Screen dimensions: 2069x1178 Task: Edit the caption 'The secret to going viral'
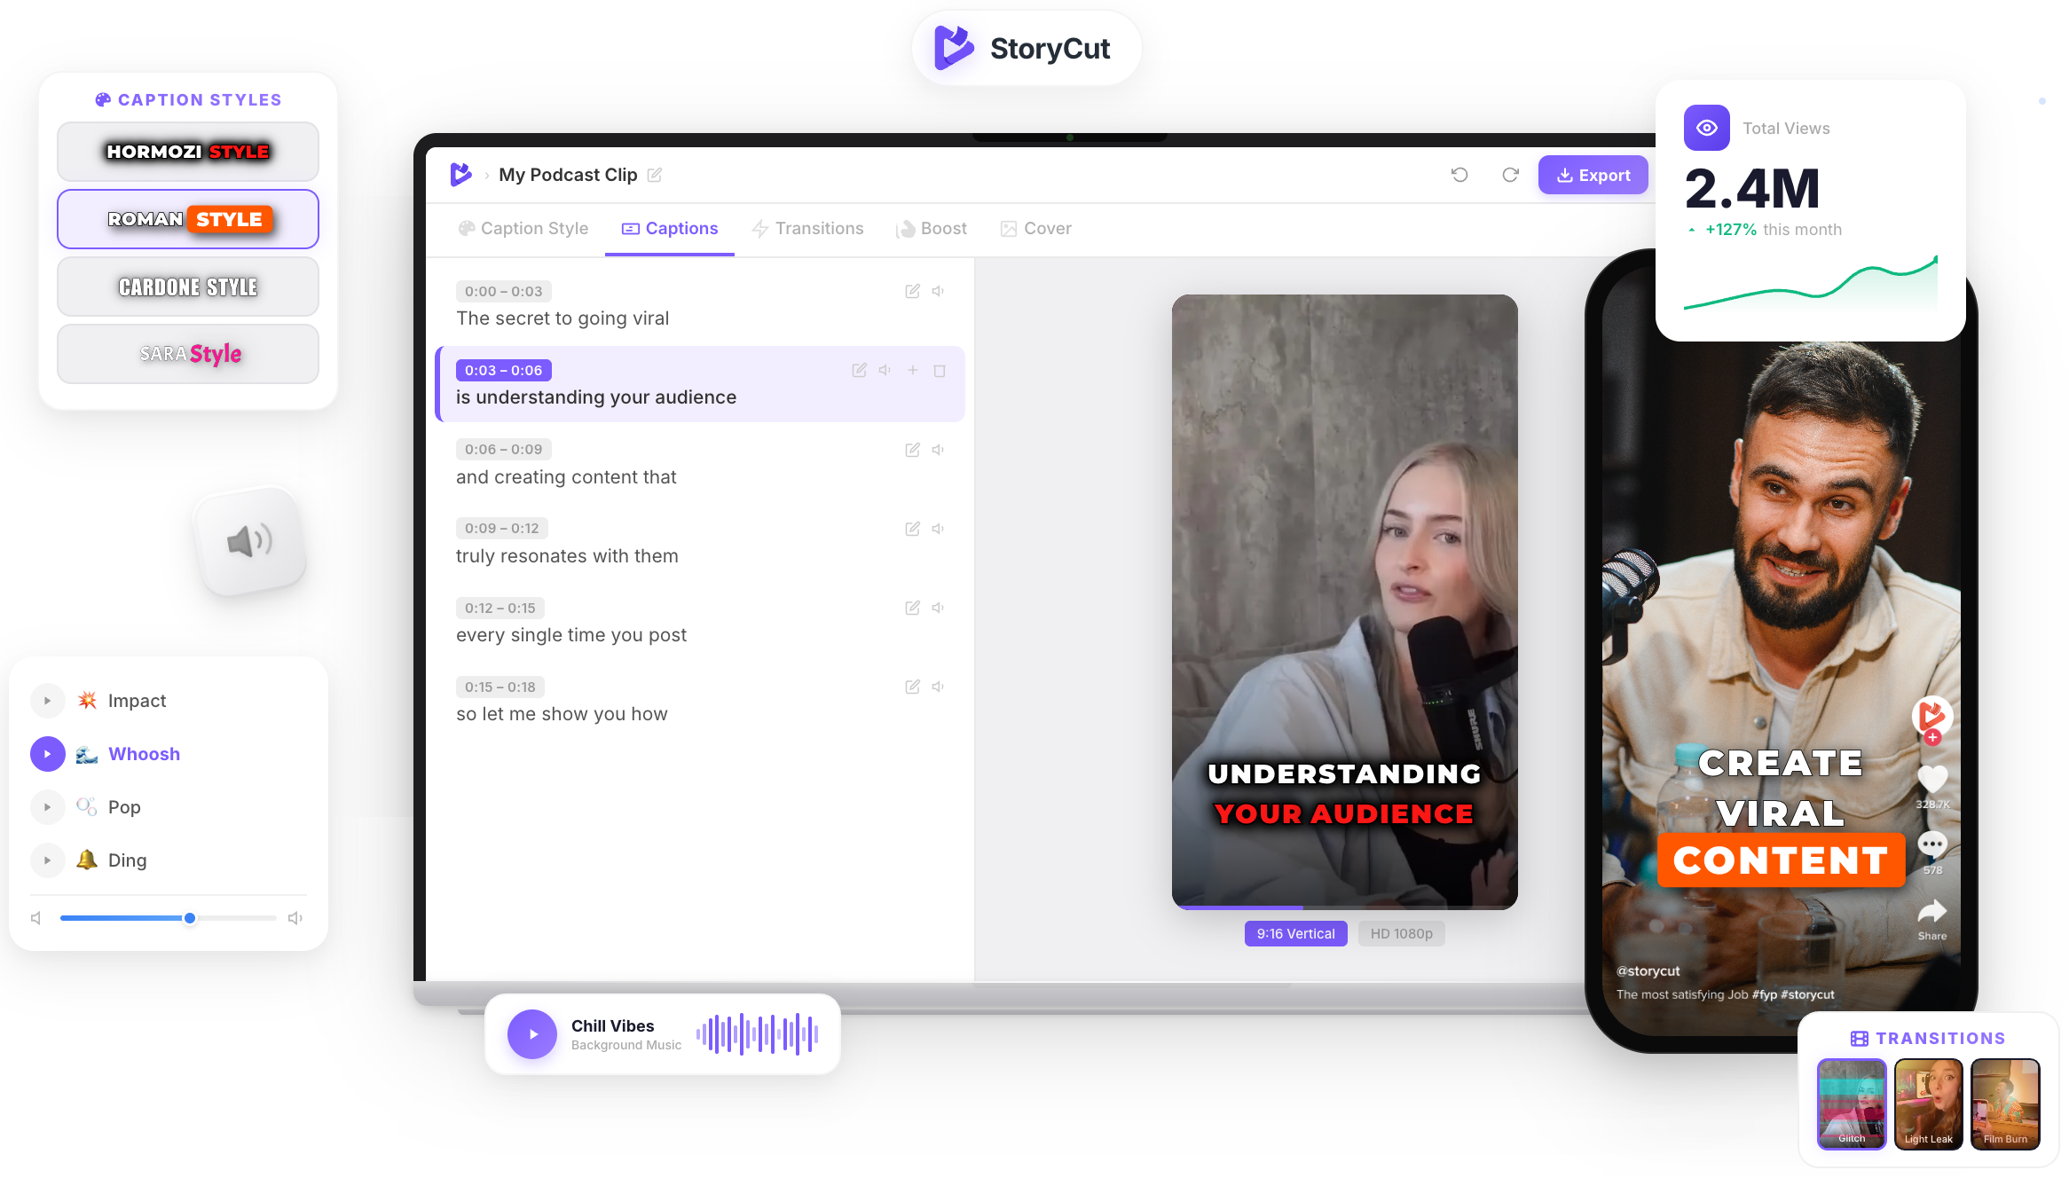point(913,291)
